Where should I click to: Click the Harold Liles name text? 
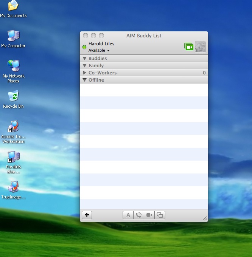(x=101, y=43)
